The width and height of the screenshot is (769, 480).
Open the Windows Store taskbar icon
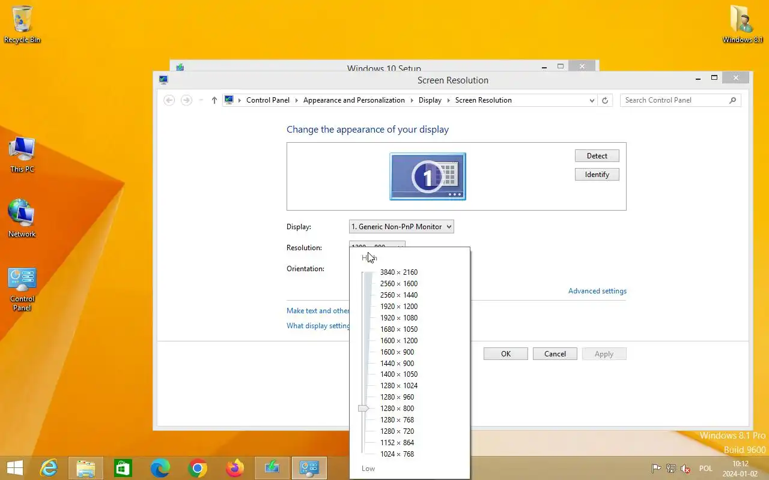coord(123,468)
